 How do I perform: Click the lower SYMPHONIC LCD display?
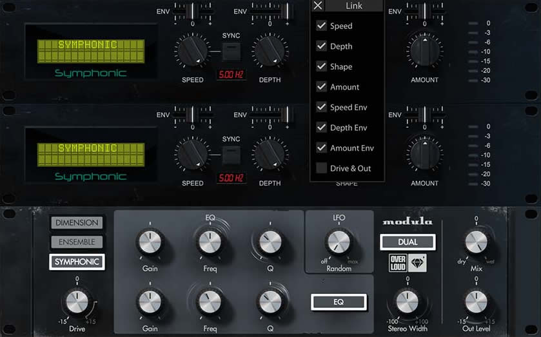point(91,155)
